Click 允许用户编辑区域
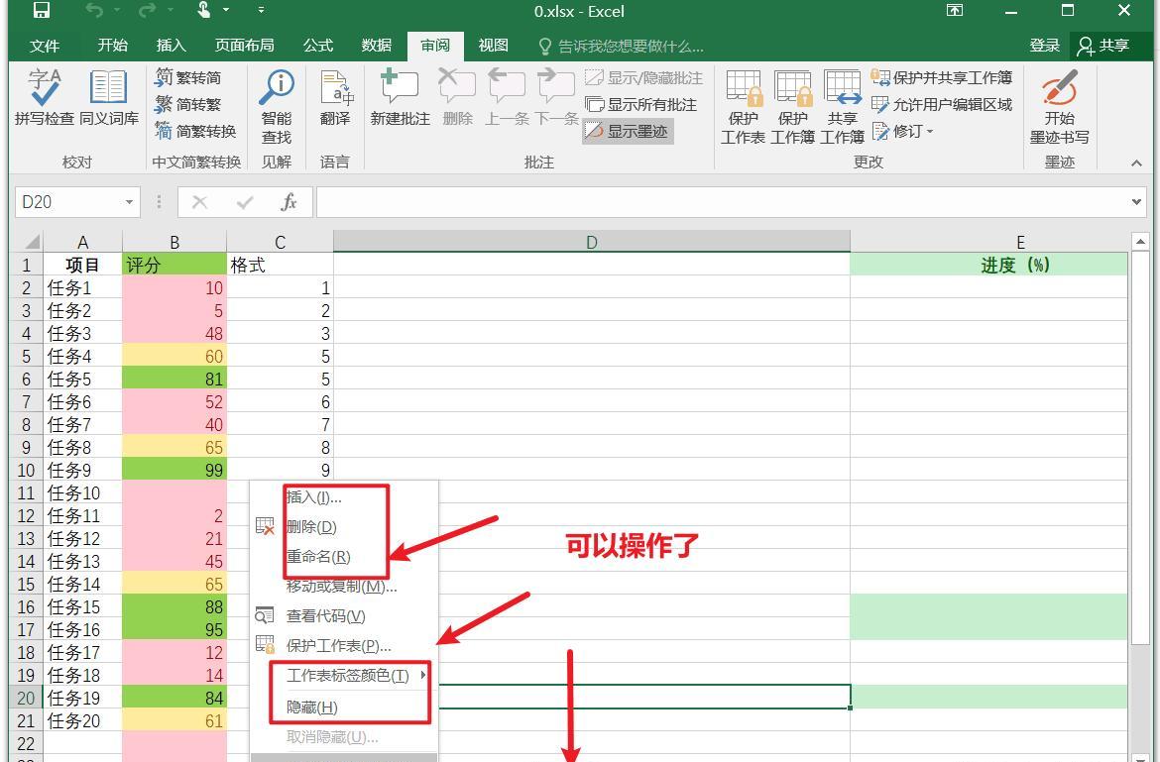This screenshot has height=762, width=1160. [x=941, y=104]
